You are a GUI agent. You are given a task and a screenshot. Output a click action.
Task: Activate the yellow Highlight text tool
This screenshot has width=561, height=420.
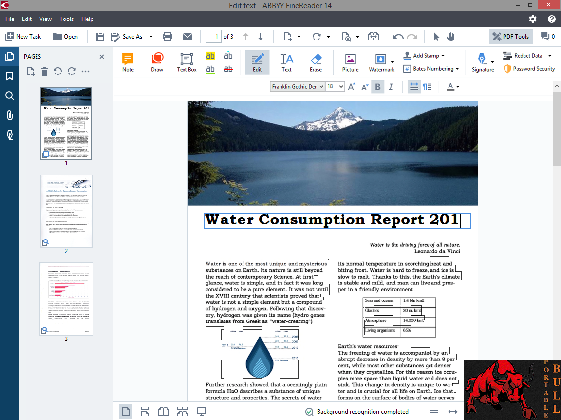pyautogui.click(x=210, y=56)
